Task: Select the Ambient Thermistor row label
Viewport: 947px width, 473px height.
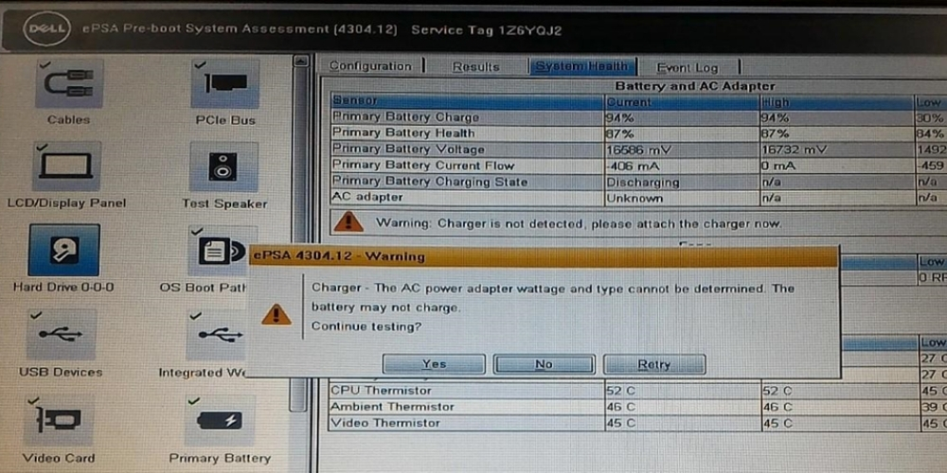Action: pyautogui.click(x=392, y=407)
